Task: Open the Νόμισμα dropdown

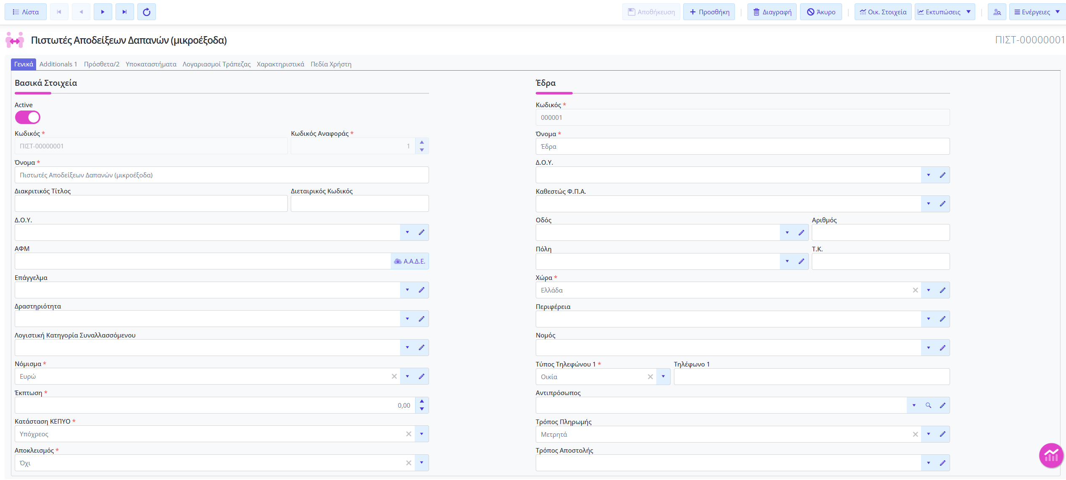Action: click(407, 376)
